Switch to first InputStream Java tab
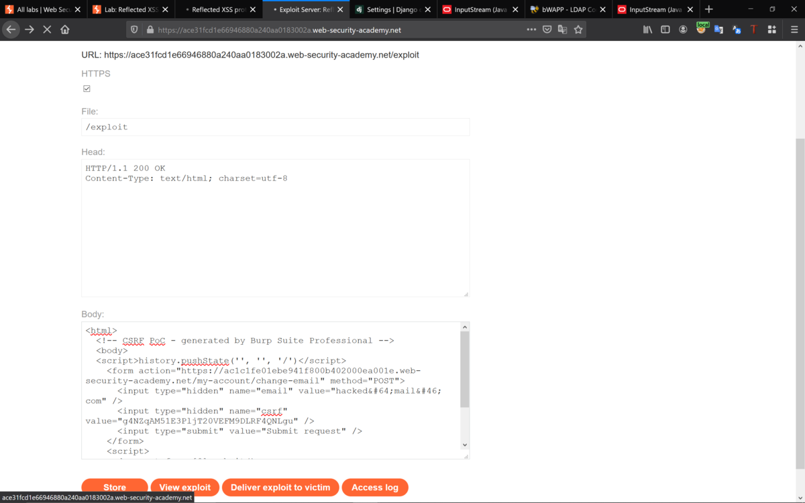805x503 pixels. (x=481, y=9)
